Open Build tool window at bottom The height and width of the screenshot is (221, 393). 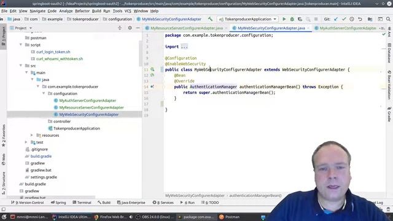pos(104,203)
